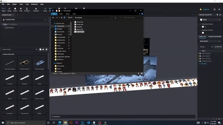
Task: Open Cortana circle icon on taskbar
Action: point(48,123)
